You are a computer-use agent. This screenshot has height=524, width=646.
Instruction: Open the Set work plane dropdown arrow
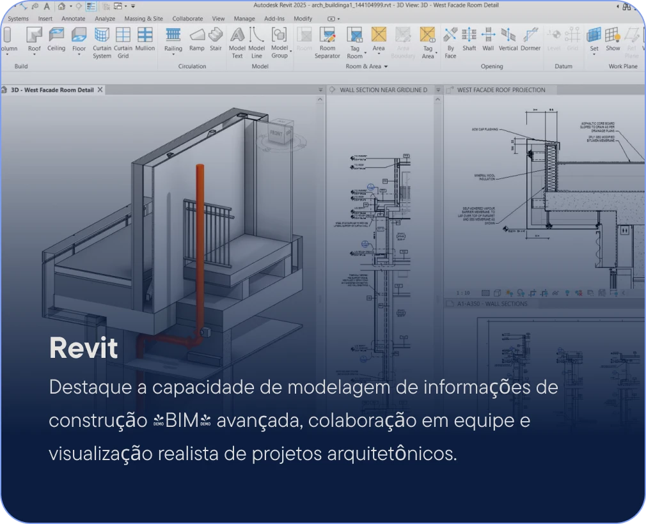[x=594, y=55]
